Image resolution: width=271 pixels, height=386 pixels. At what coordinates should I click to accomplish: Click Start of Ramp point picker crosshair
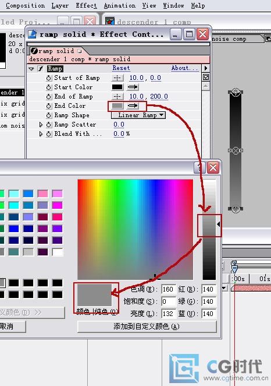click(x=117, y=78)
